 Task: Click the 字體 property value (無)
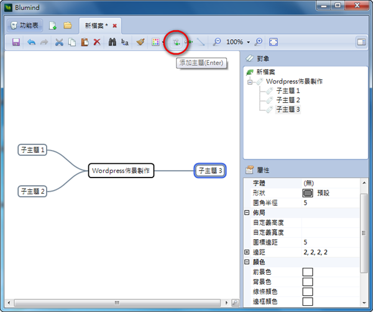click(x=331, y=183)
